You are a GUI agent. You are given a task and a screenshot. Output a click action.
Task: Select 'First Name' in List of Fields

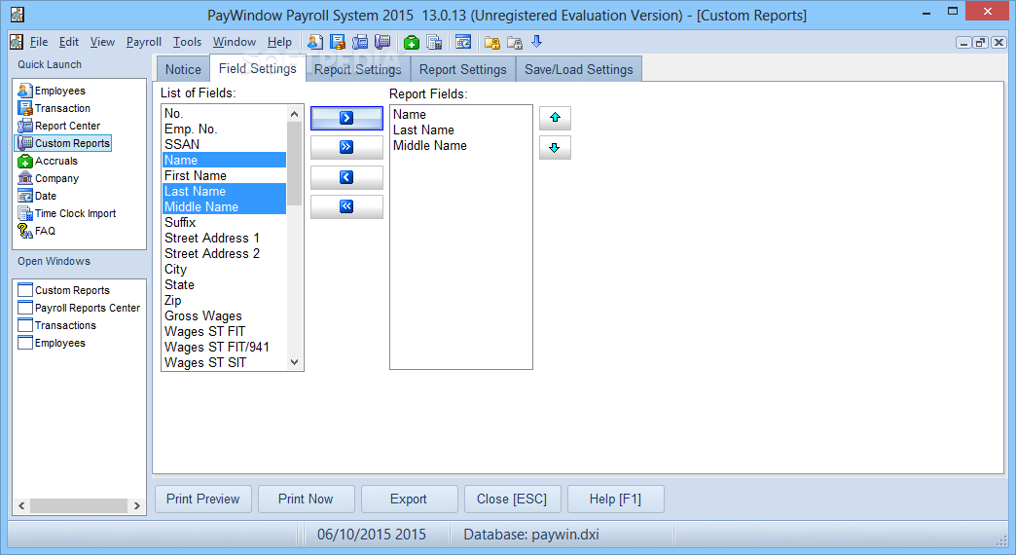[x=224, y=175]
